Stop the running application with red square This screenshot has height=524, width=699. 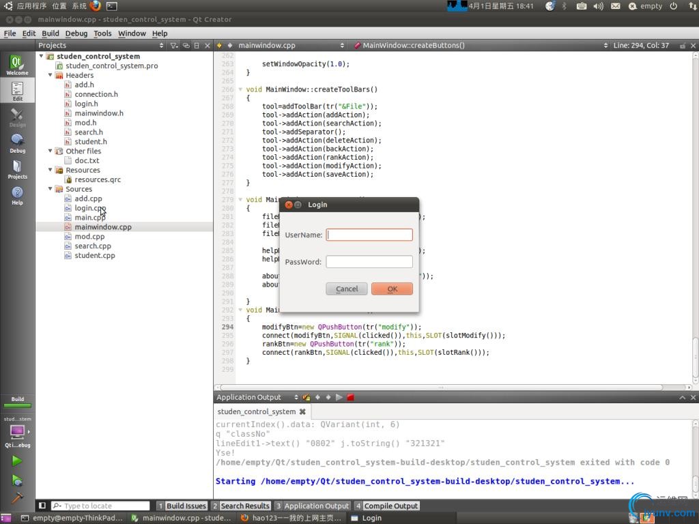[x=350, y=397]
